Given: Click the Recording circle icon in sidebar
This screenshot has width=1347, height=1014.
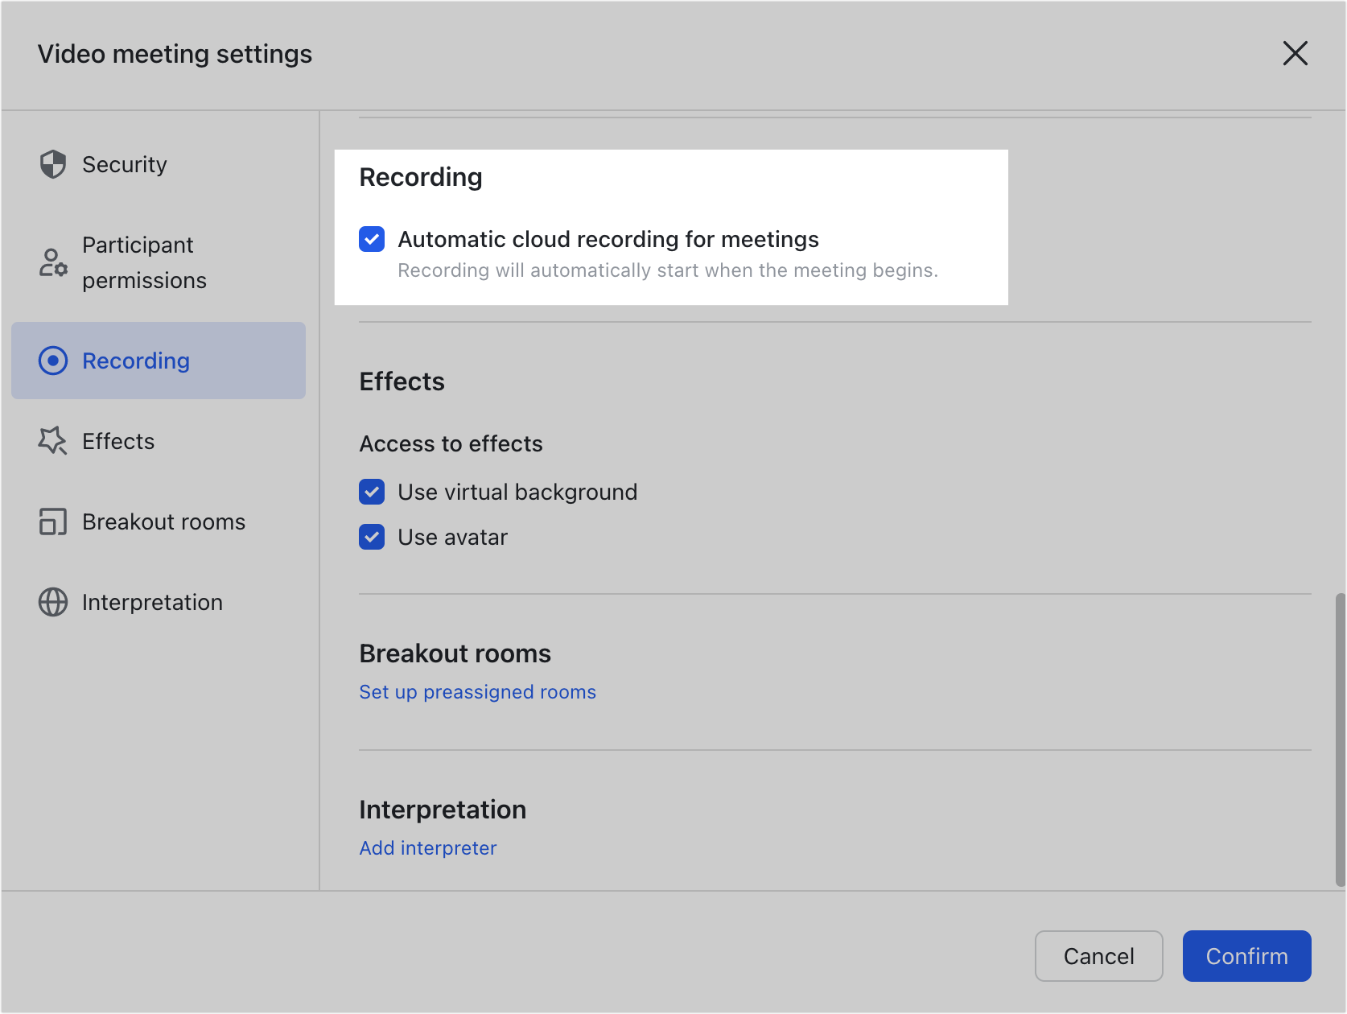Looking at the screenshot, I should 53,361.
